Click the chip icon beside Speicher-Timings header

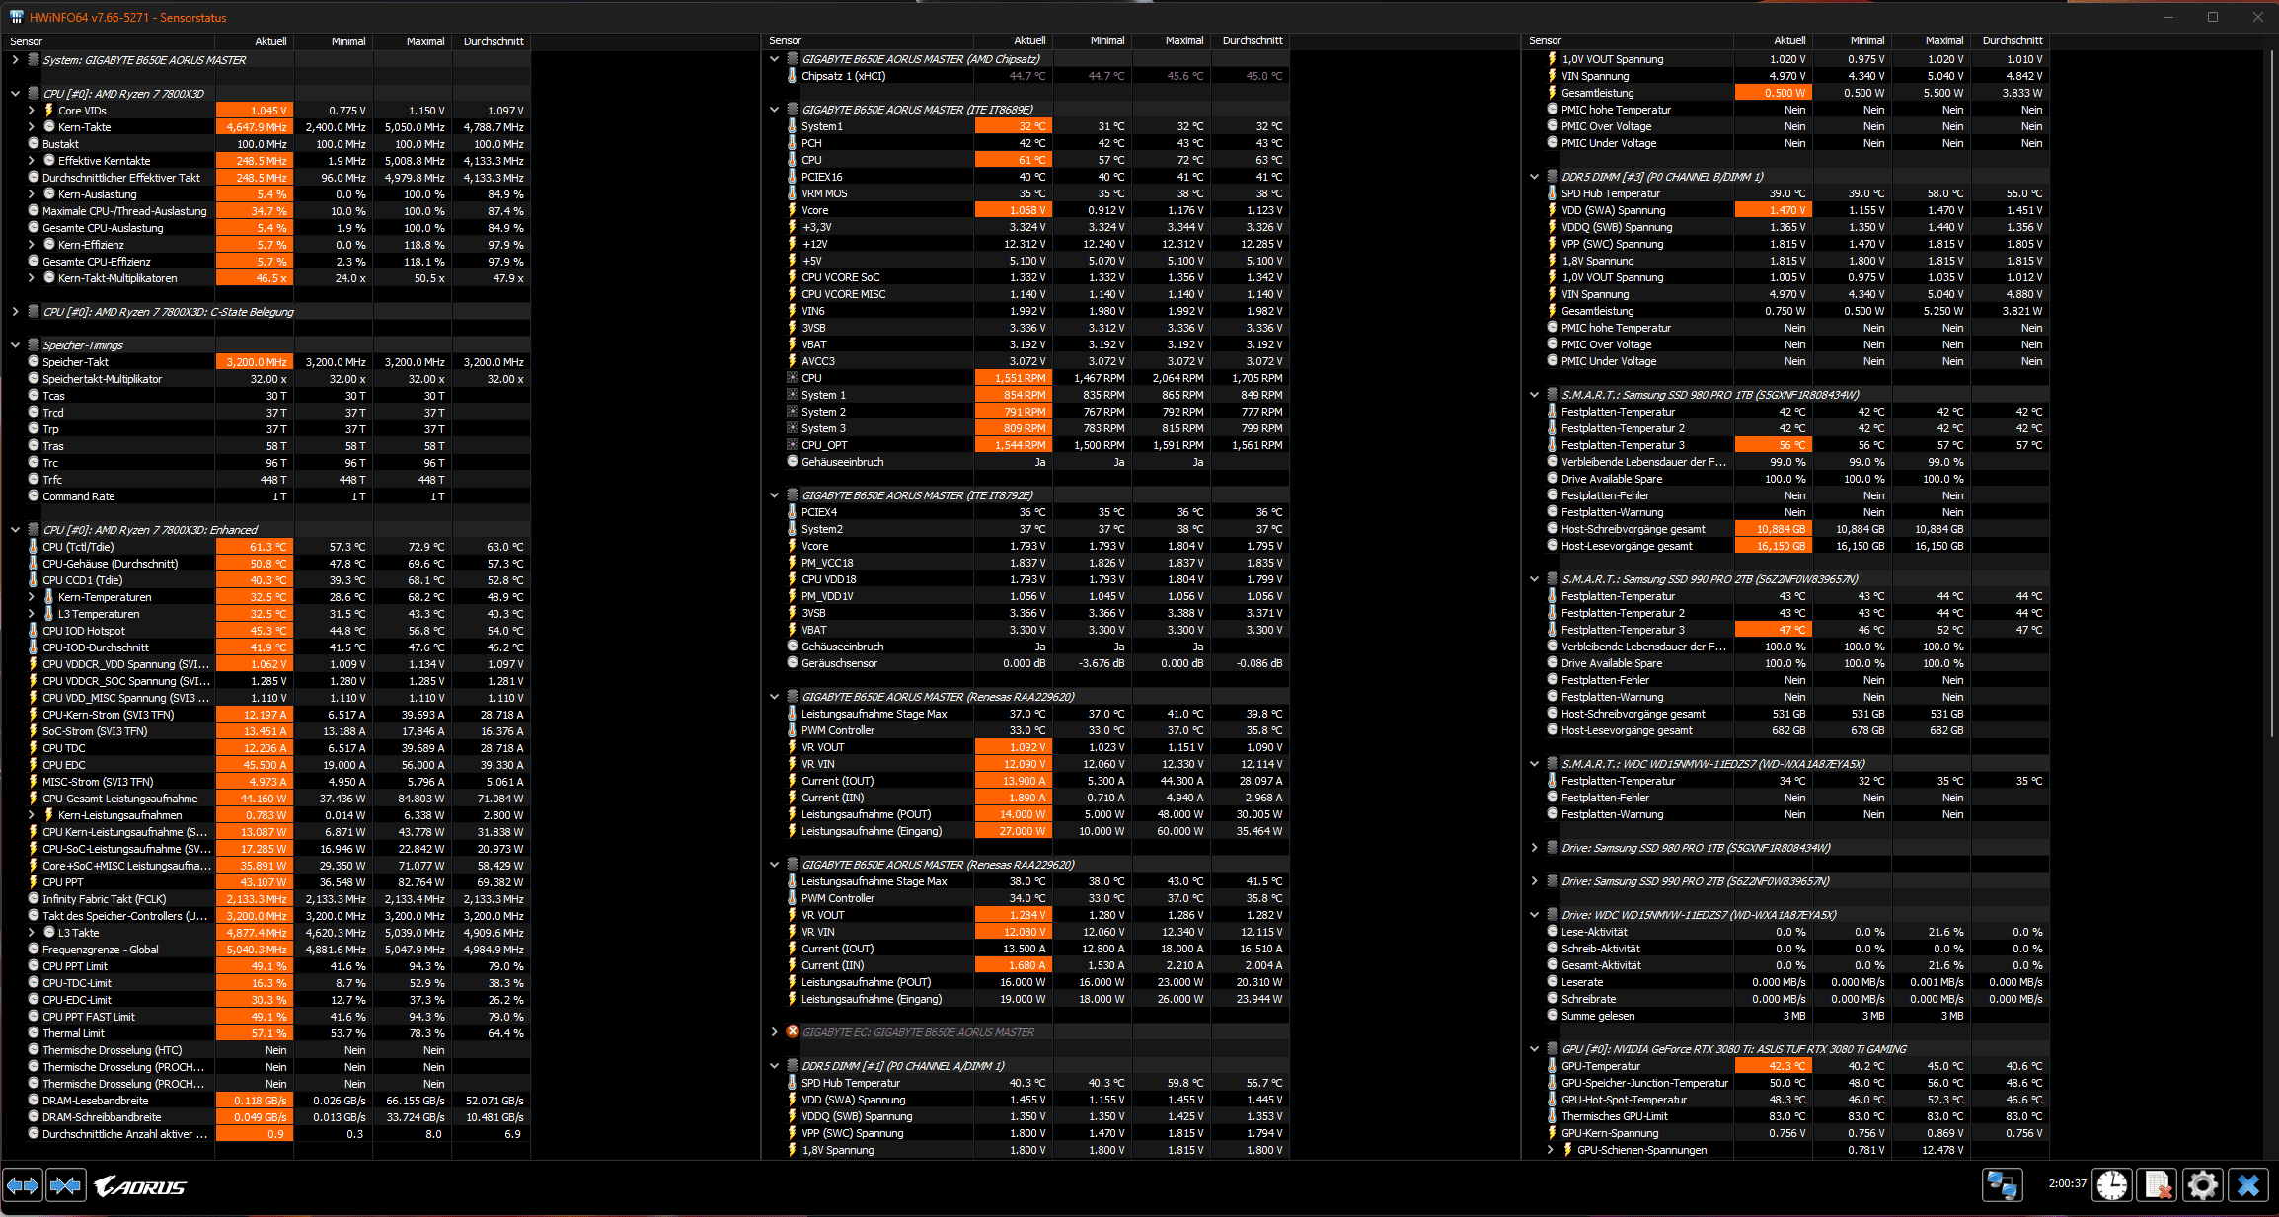(x=34, y=344)
